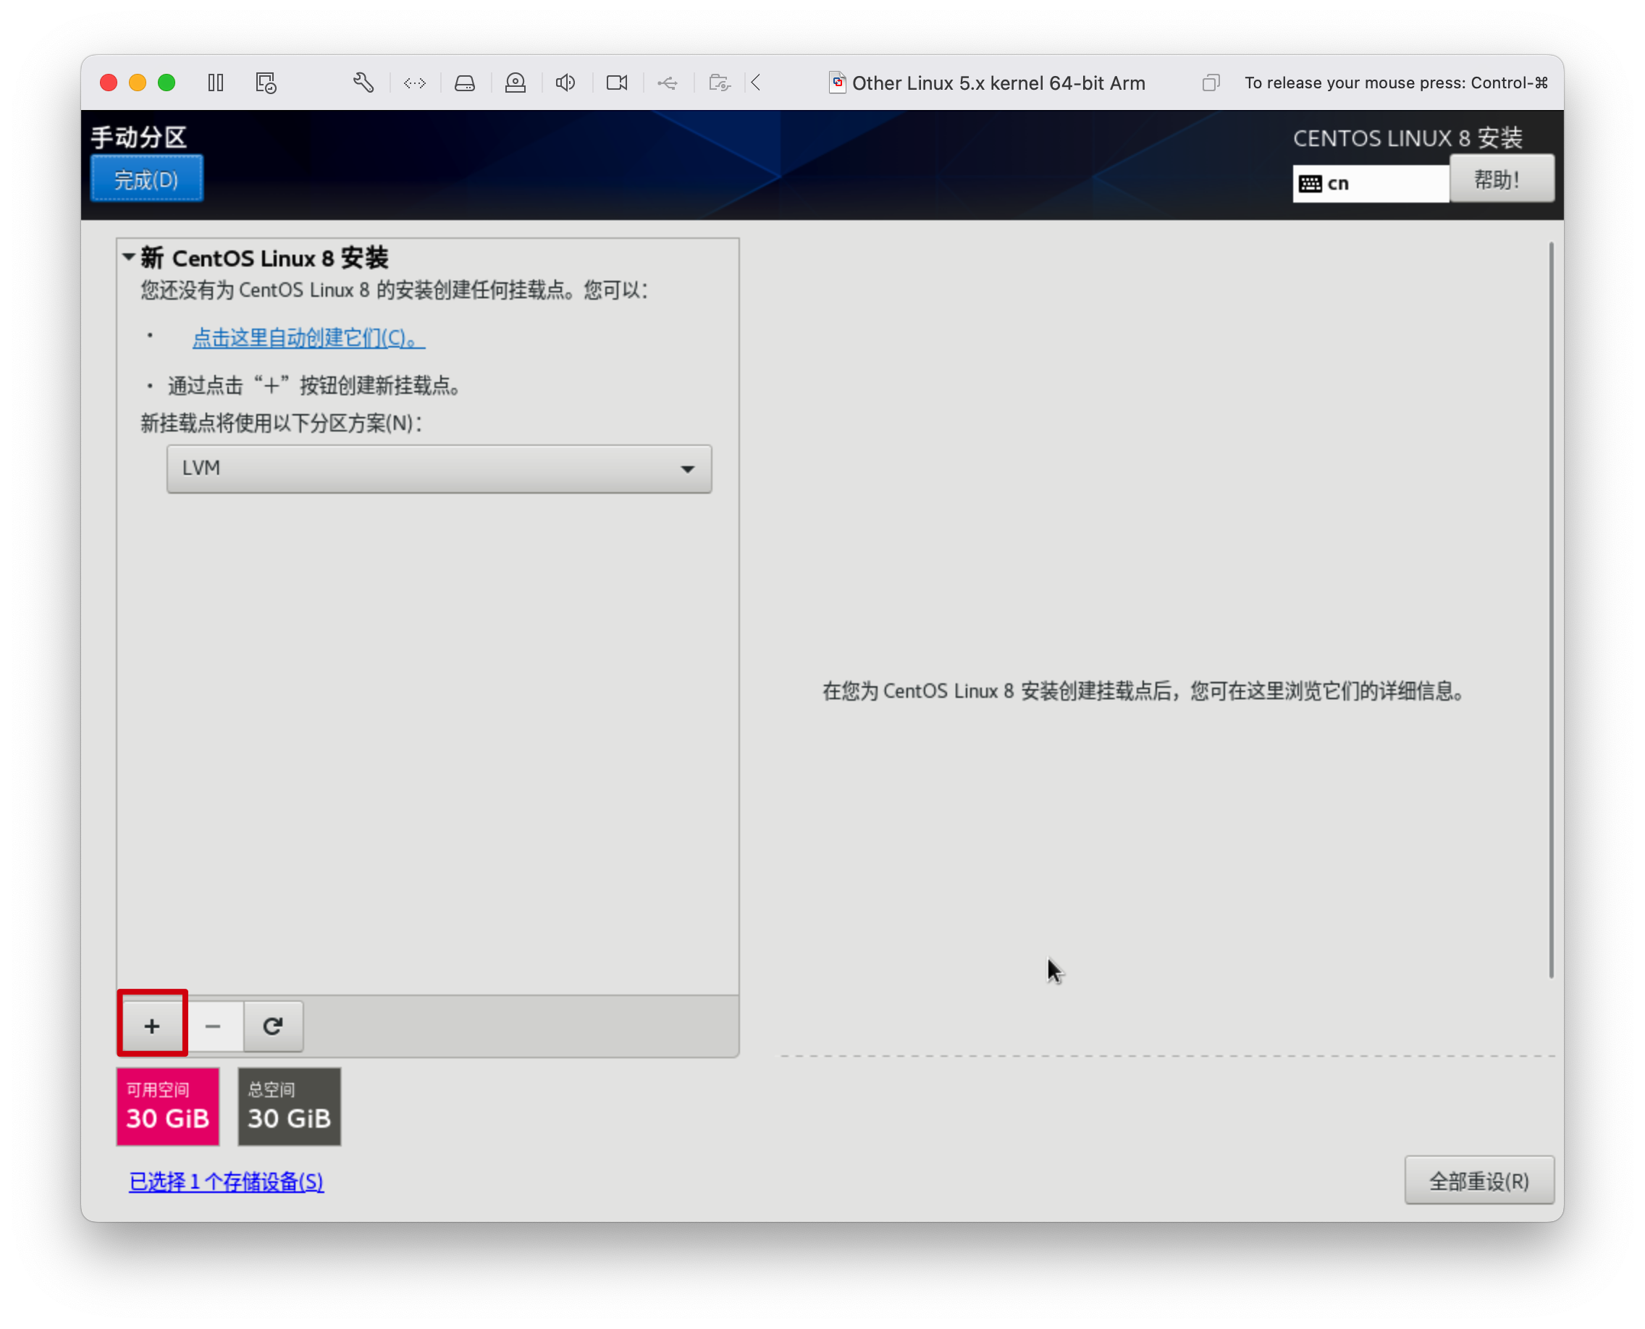Open the snapshot manager icon
The image size is (1645, 1329).
[x=266, y=83]
